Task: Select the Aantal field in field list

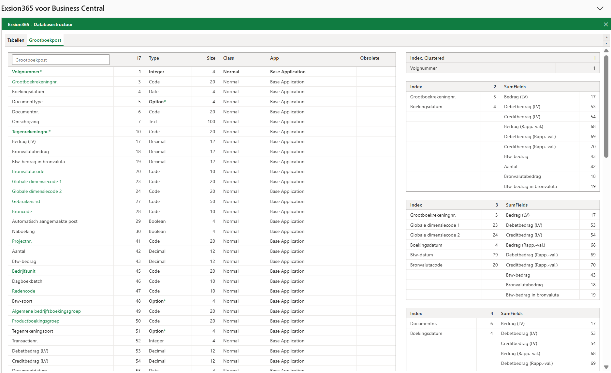Action: [x=19, y=251]
